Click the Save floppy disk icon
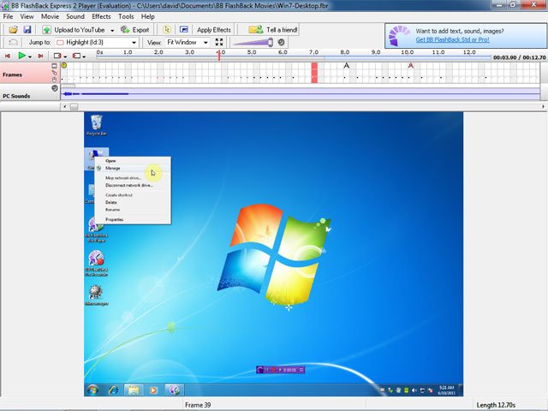Image resolution: width=548 pixels, height=411 pixels. (27, 29)
